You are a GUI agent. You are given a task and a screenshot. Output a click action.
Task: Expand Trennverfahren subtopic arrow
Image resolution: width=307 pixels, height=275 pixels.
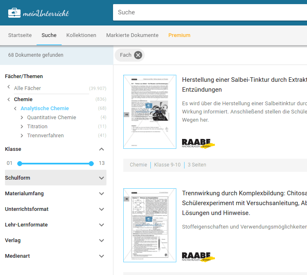click(22, 135)
